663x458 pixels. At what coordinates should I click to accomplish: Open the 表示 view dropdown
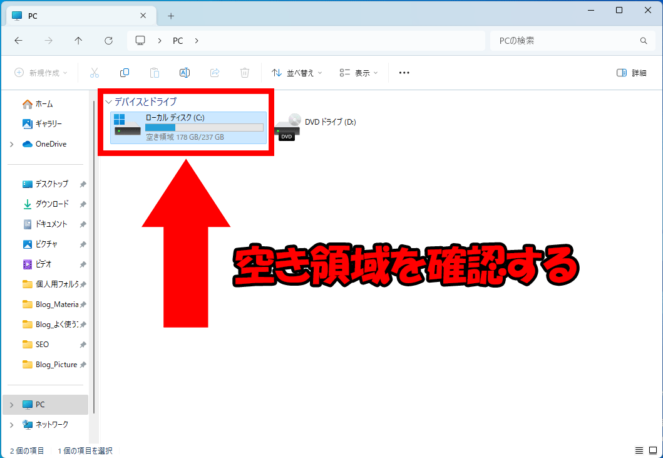coord(359,72)
